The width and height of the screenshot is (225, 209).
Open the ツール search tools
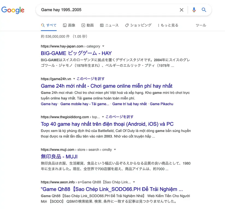tap(201, 25)
